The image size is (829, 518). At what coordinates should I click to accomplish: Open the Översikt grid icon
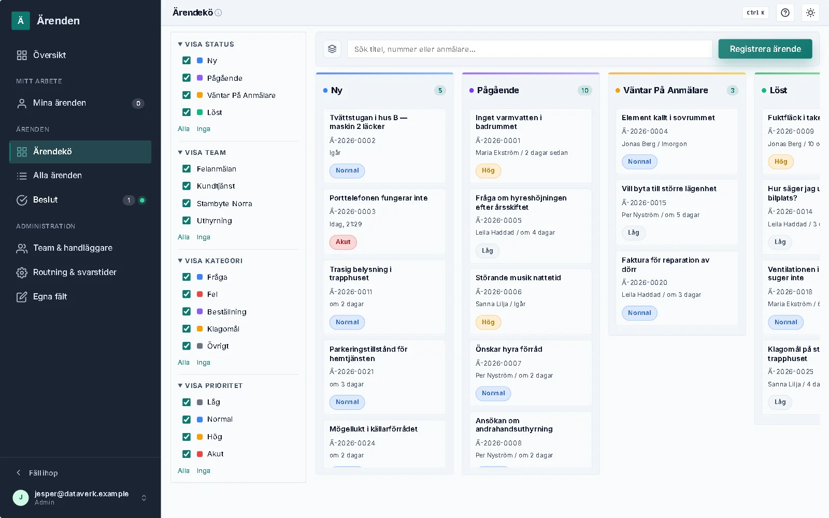point(22,55)
